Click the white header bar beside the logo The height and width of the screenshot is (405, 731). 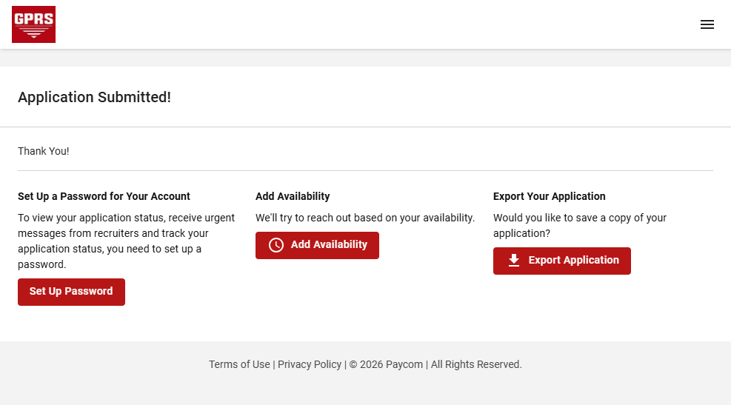(370, 24)
